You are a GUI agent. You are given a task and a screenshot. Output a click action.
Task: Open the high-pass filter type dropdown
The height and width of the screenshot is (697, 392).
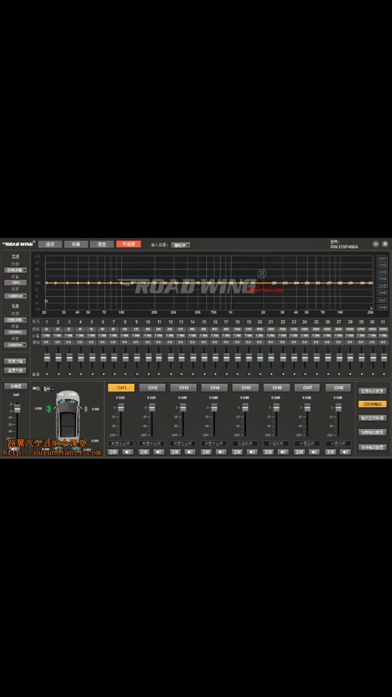click(x=15, y=270)
